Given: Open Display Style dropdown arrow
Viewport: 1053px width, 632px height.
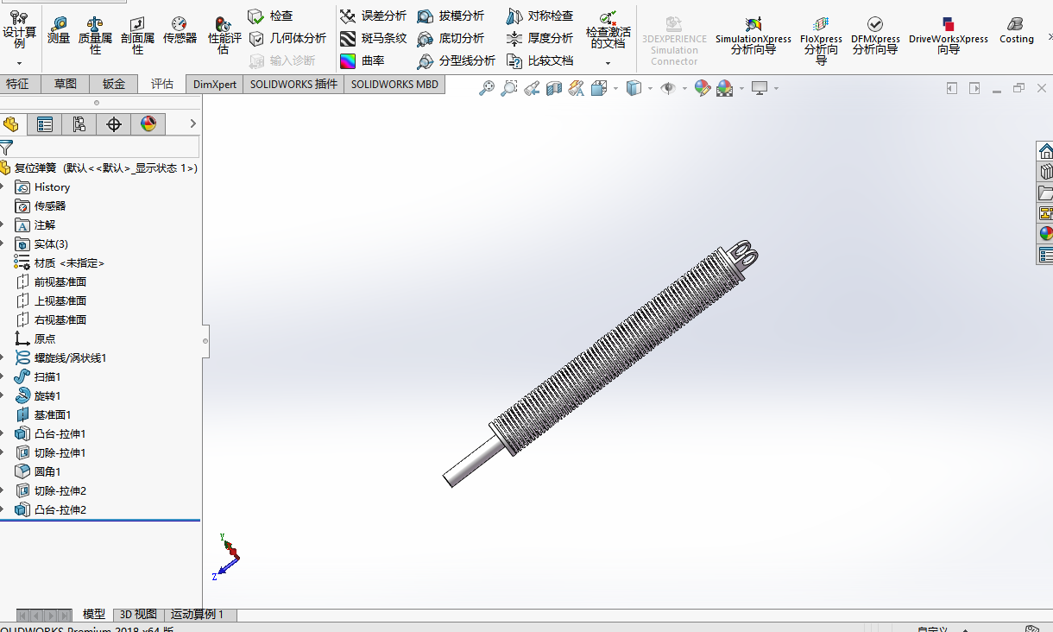Looking at the screenshot, I should click(x=650, y=88).
